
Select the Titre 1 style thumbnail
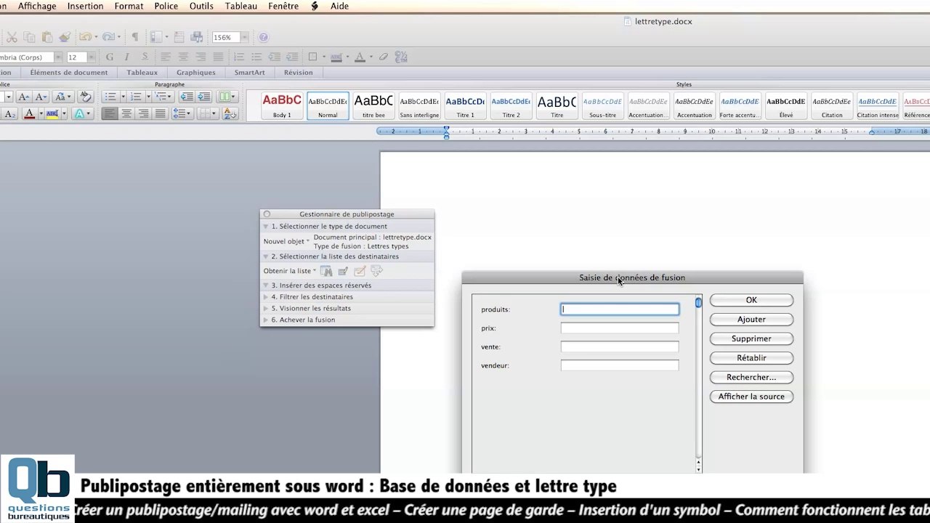point(465,106)
